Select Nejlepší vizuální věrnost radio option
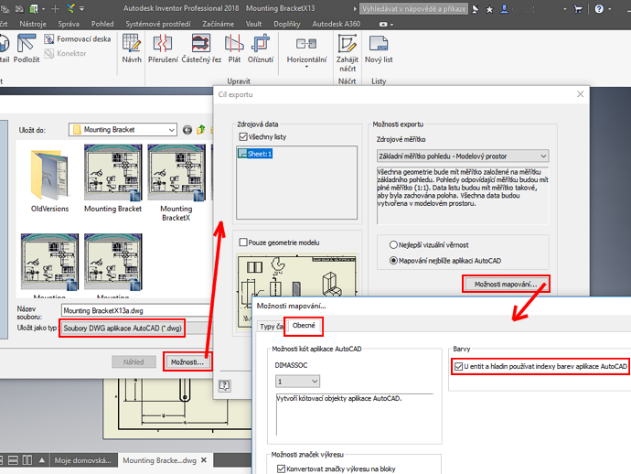The image size is (631, 474). pos(393,245)
